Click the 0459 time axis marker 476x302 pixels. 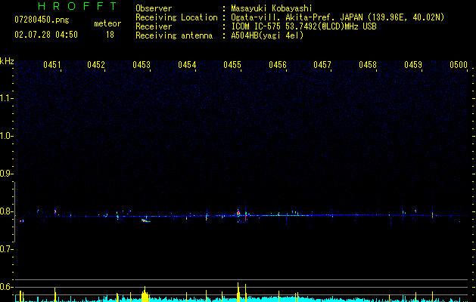point(413,65)
